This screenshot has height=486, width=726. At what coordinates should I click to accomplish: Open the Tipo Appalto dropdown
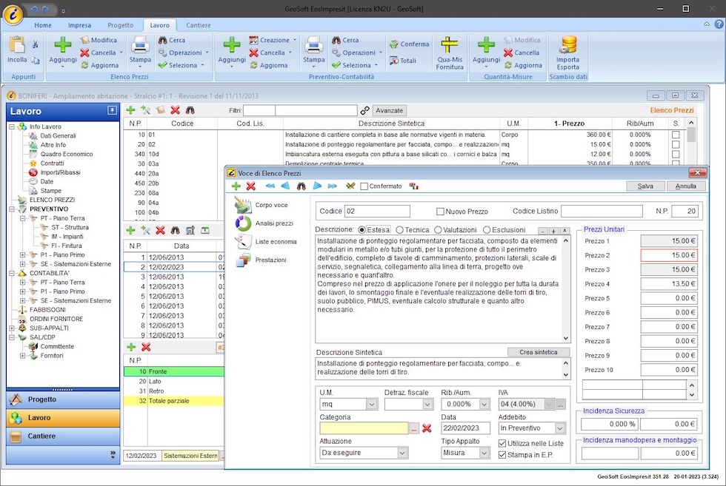484,453
